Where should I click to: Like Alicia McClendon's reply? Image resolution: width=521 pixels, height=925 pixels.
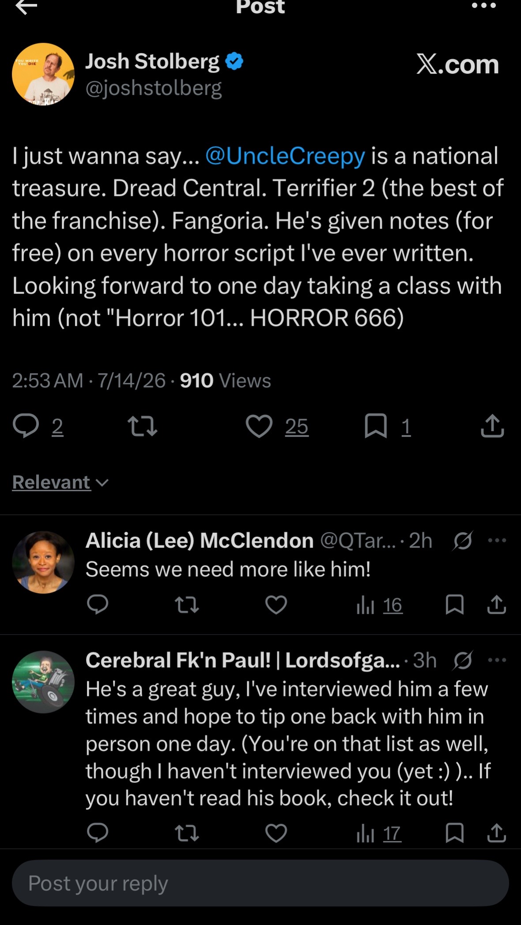[x=276, y=605]
